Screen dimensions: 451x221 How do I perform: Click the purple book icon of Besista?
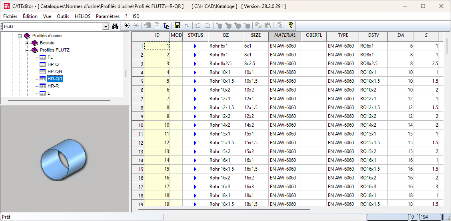34,43
